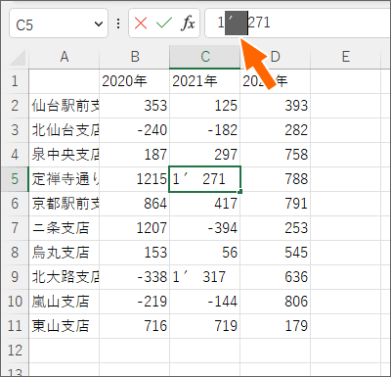Viewport: 391px width, 377px height.
Task: Click the cell 東山支店
Action: 65,326
